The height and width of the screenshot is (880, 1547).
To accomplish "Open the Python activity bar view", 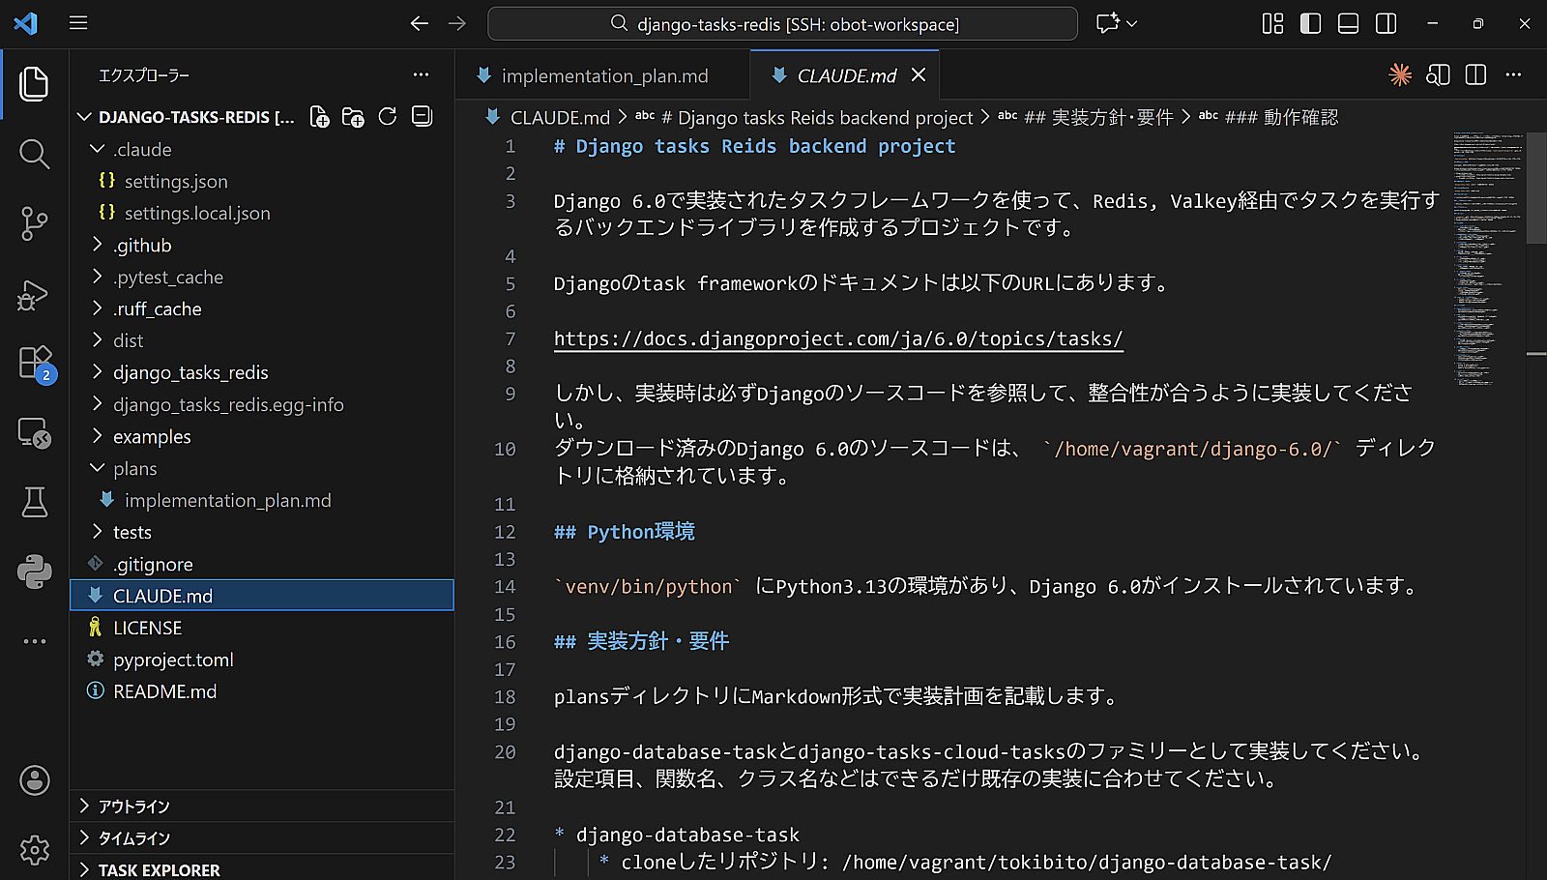I will click(x=35, y=572).
